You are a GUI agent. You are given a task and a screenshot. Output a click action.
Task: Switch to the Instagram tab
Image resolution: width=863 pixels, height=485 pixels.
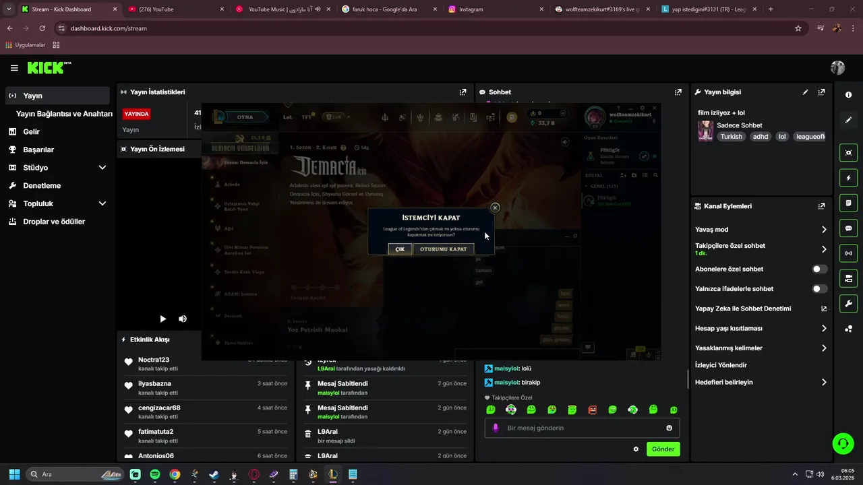pyautogui.click(x=495, y=9)
